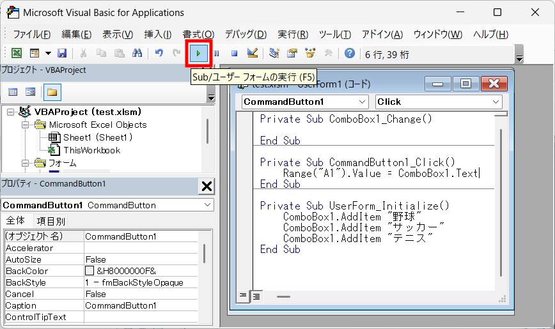Undo the last action using the toolbar arrow

point(159,54)
